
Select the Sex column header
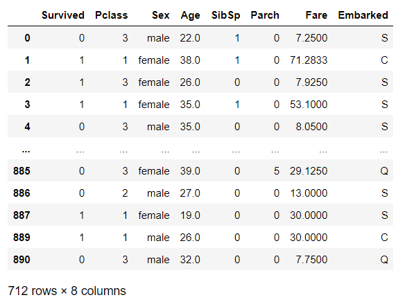pos(161,15)
